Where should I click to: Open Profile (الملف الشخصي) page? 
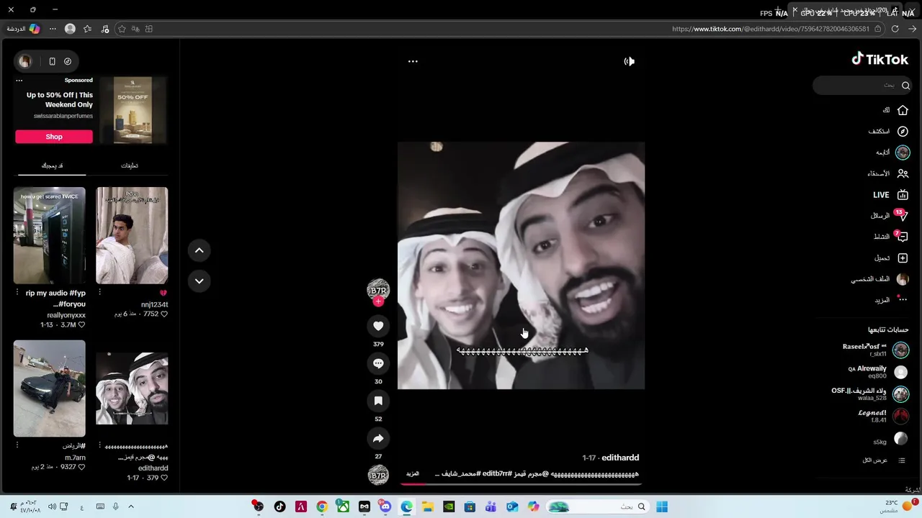point(880,279)
